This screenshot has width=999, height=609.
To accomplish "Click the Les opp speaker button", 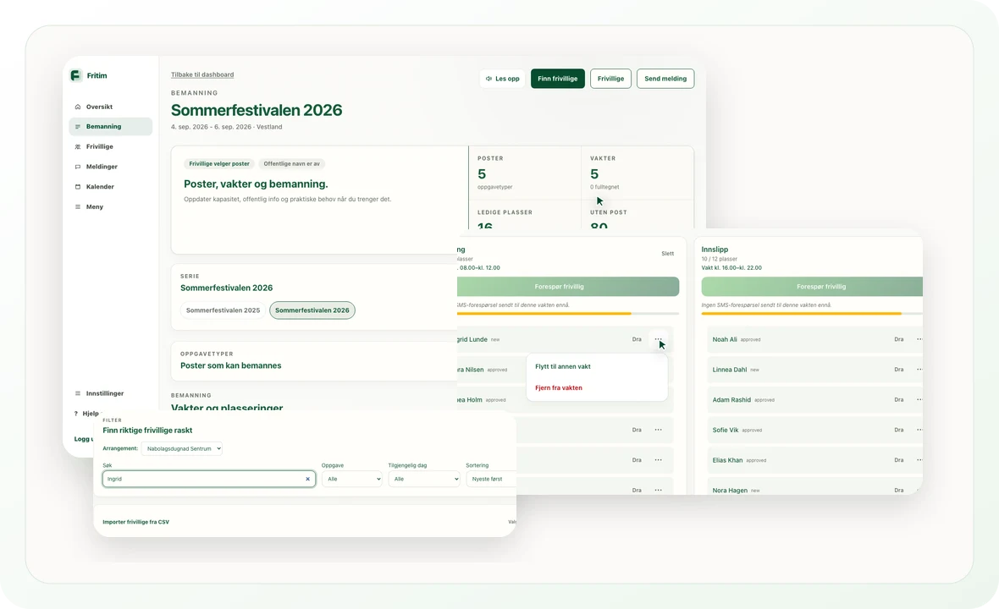I will pyautogui.click(x=503, y=79).
